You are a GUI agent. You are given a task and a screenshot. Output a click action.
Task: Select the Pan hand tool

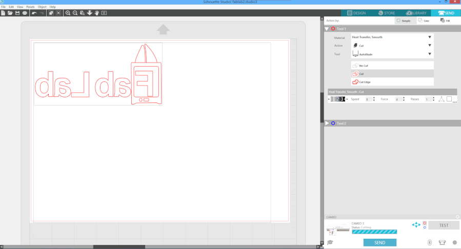[x=97, y=13]
